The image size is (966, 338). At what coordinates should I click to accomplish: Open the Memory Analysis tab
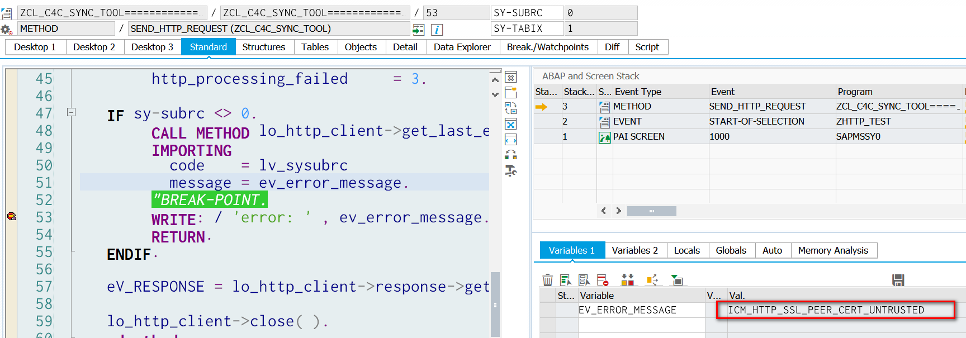(x=834, y=250)
